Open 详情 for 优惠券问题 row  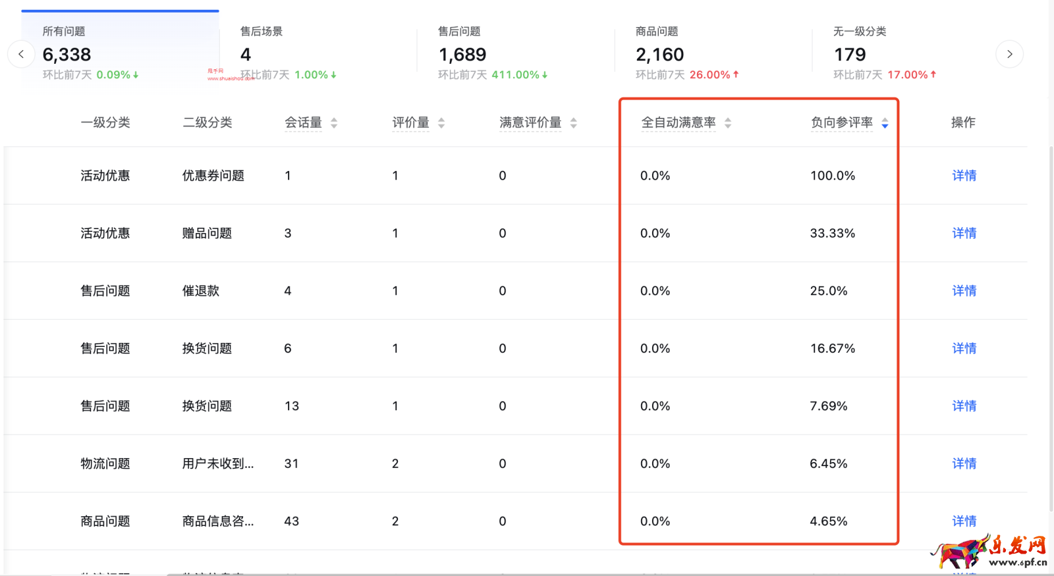click(x=964, y=176)
